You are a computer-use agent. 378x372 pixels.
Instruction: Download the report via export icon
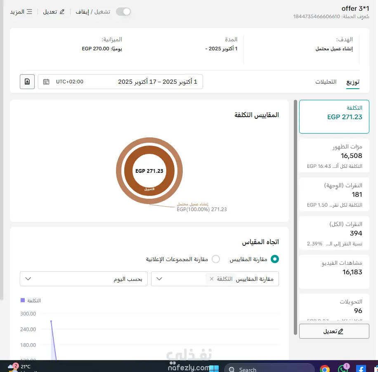click(27, 82)
